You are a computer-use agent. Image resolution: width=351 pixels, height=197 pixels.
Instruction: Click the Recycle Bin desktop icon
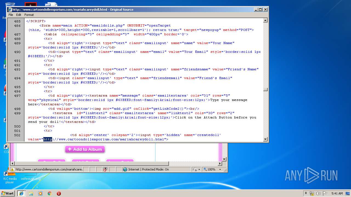tap(10, 10)
